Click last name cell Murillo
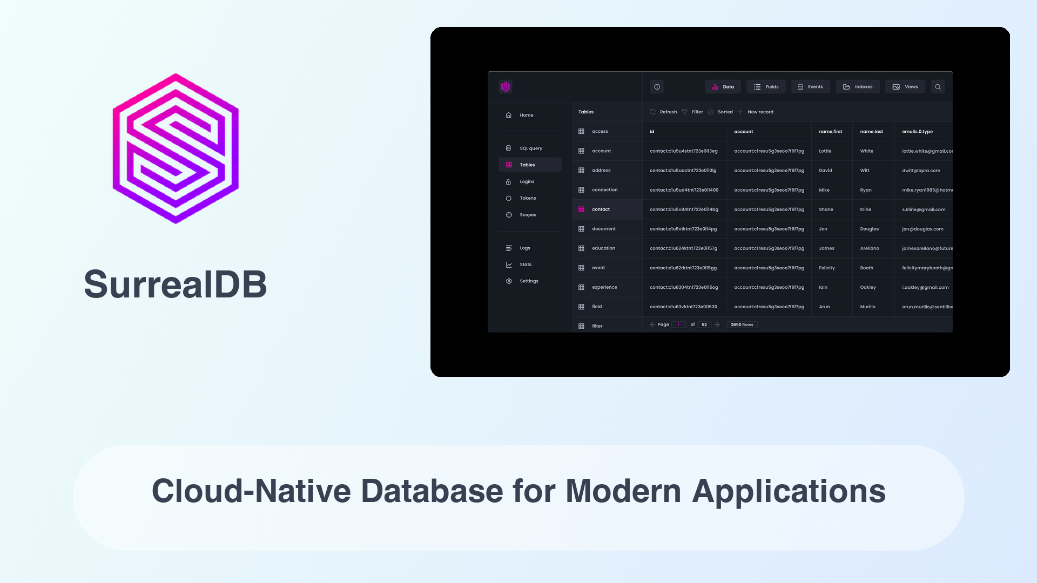The width and height of the screenshot is (1037, 583). [867, 307]
